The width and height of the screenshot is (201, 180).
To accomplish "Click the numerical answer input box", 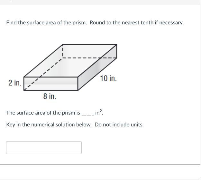I will tap(44, 148).
